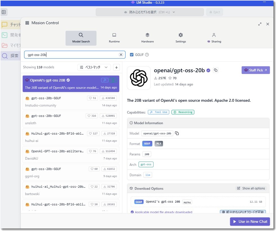Image resolution: width=276 pixels, height=231 pixels.
Task: Click the Reasoning capability badge
Action: tap(183, 112)
